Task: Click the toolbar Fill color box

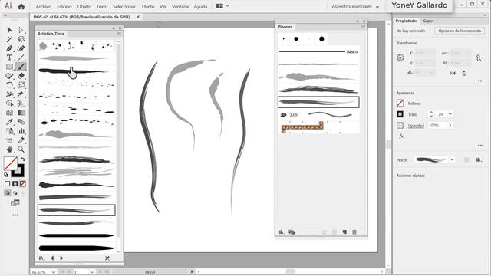Action: point(10,163)
